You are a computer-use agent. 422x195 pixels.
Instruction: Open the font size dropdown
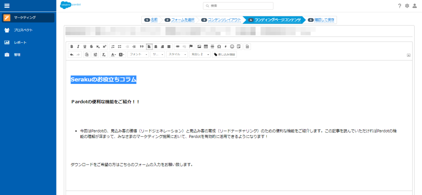click(157, 55)
